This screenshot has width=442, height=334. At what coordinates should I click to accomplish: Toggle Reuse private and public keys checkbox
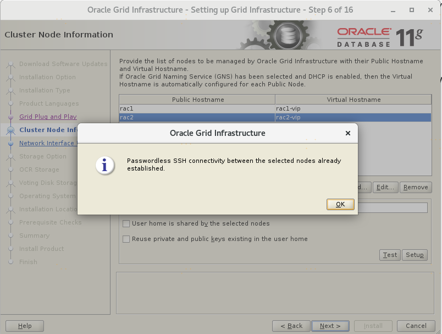[126, 239]
